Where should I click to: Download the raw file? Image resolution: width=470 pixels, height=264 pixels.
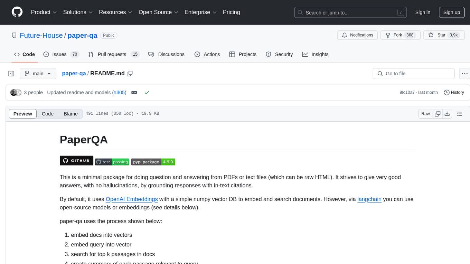447,114
